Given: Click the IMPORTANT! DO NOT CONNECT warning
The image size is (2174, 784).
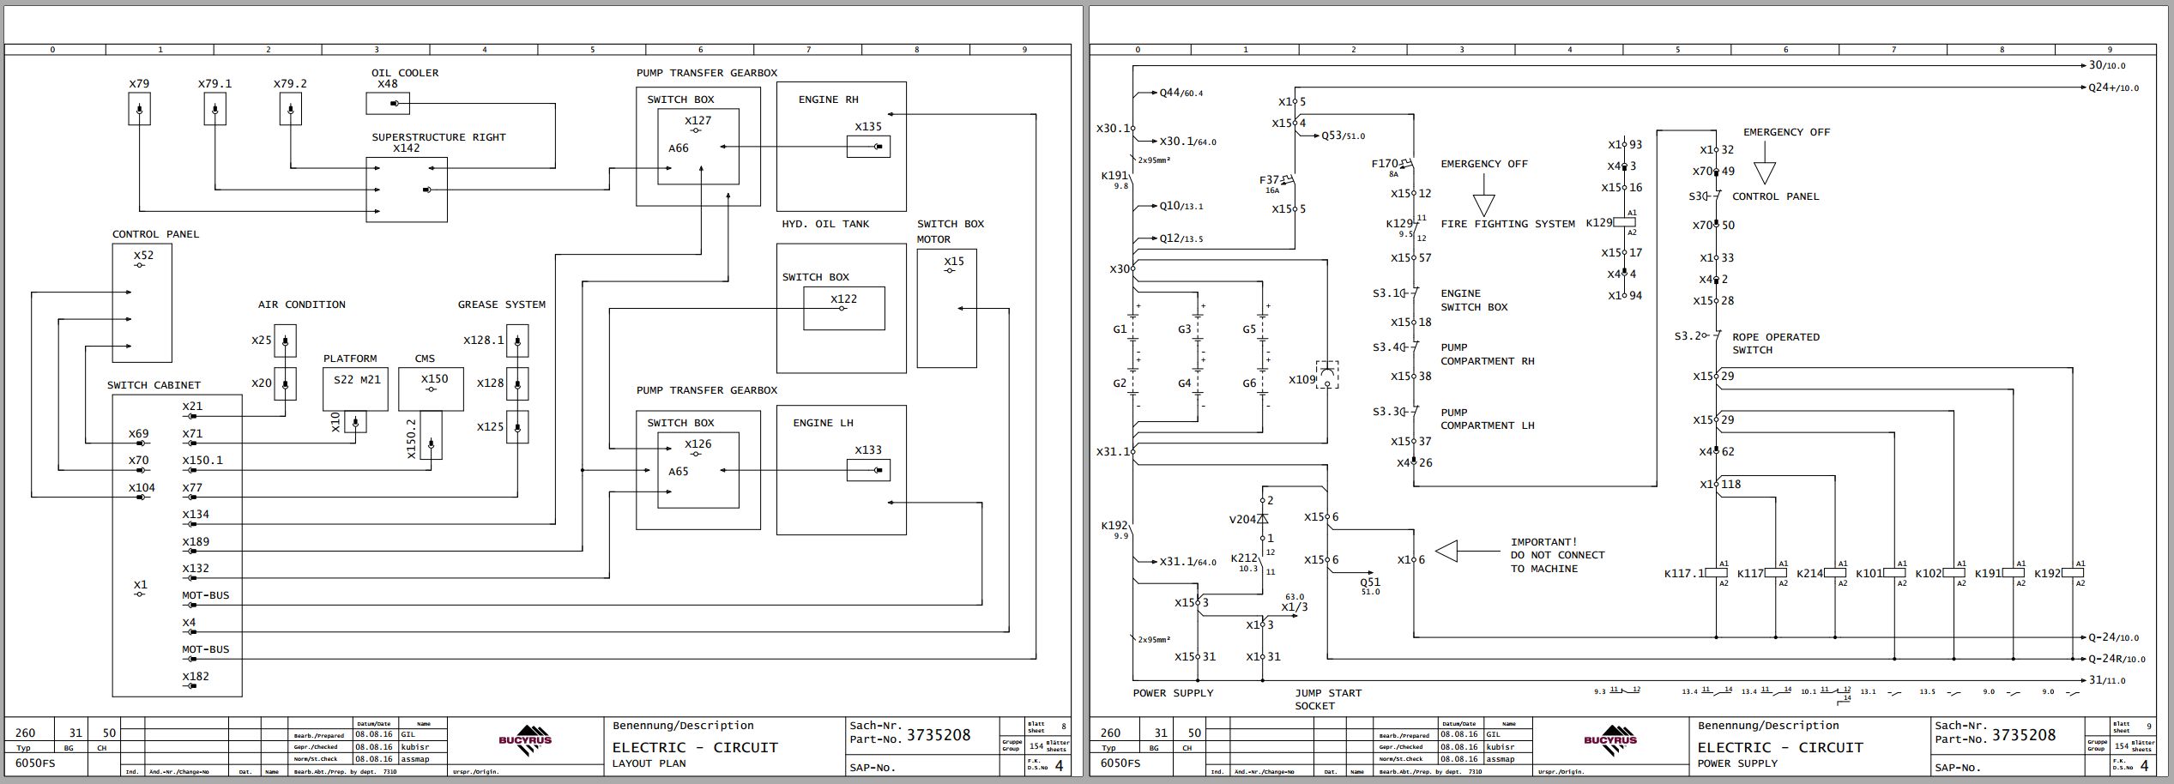Looking at the screenshot, I should 1557,555.
